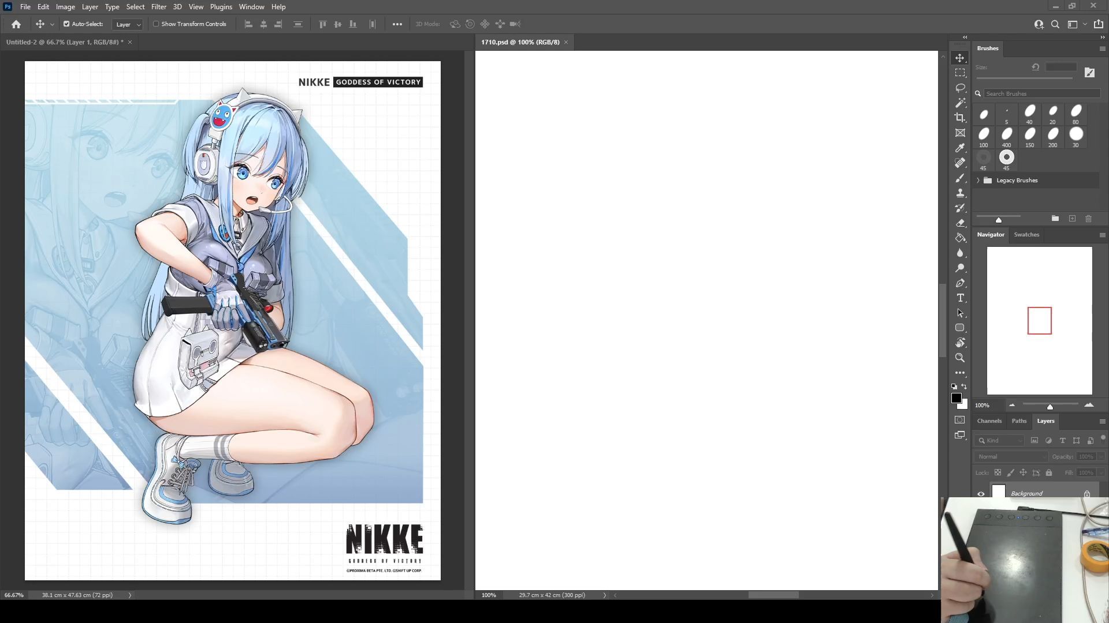The height and width of the screenshot is (623, 1109).
Task: Select the Rotate View hand tool
Action: point(960,343)
